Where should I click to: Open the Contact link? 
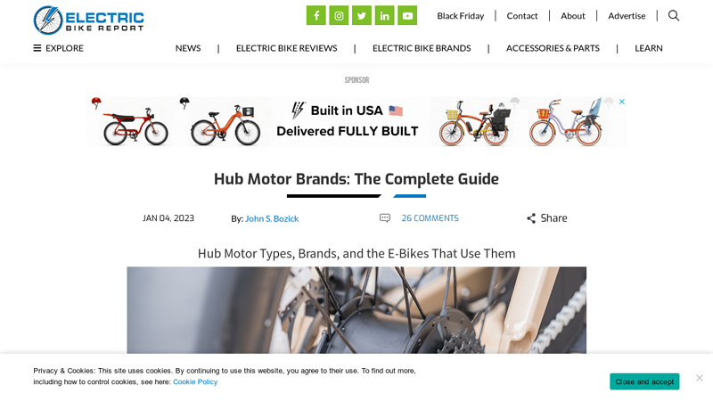(x=522, y=16)
